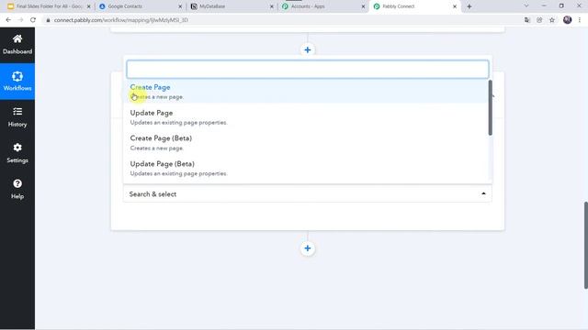The height and width of the screenshot is (330, 588).
Task: Click the action list scrollbar
Action: point(490,108)
